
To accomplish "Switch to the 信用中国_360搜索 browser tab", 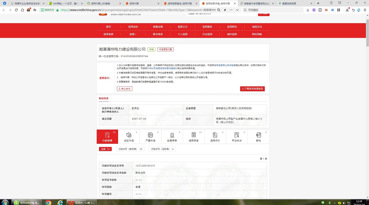I will coord(104,3).
